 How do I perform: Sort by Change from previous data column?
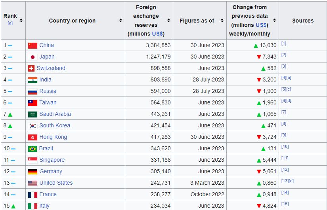coord(274,21)
